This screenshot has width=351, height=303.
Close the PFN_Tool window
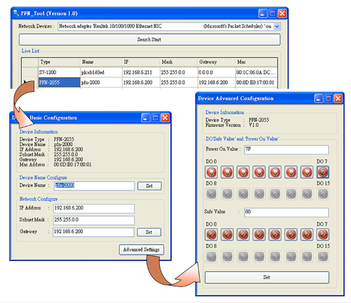[x=283, y=13]
